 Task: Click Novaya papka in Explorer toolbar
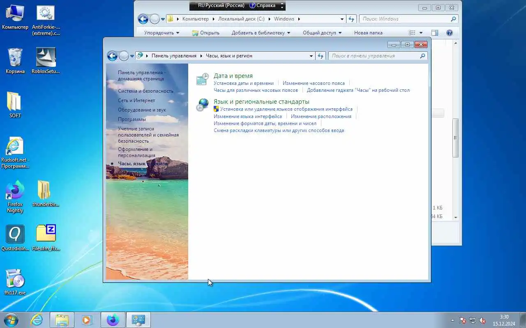[368, 33]
